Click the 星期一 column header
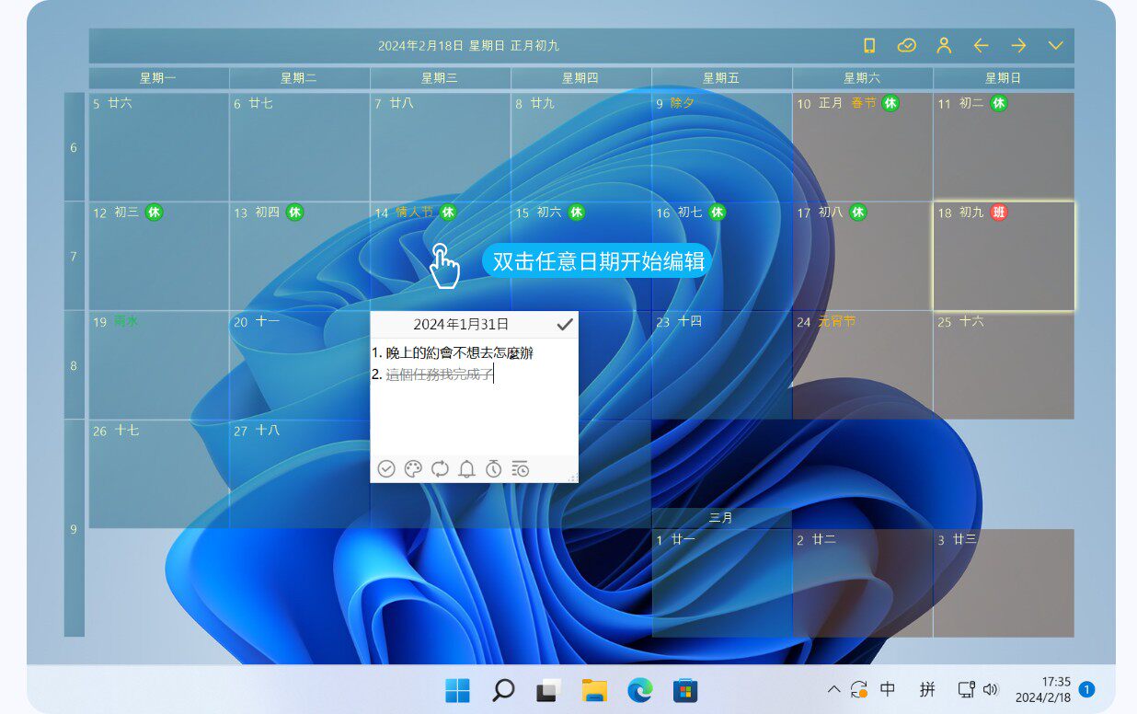 coord(159,78)
